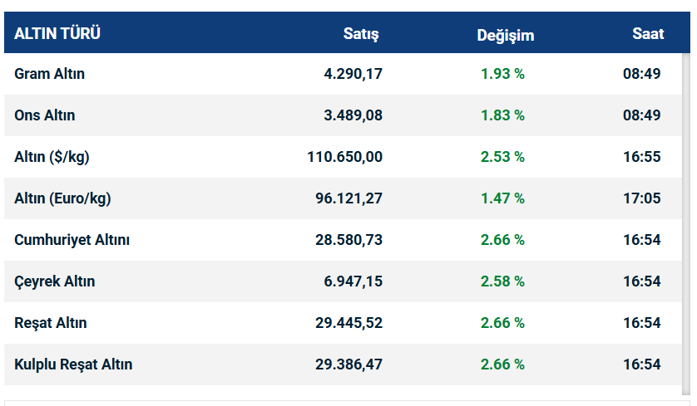
Task: Click the 17:05 time cell
Action: [641, 198]
